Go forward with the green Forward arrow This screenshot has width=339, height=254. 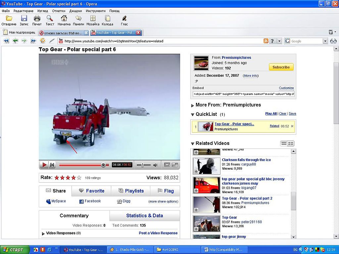click(24, 41)
